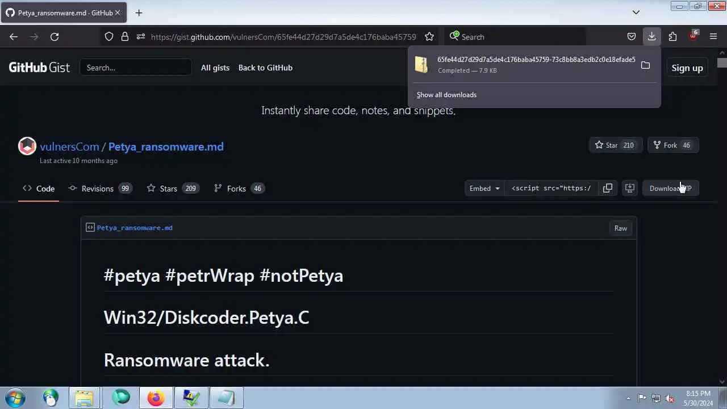Open Firefox from the taskbar

pos(156,398)
